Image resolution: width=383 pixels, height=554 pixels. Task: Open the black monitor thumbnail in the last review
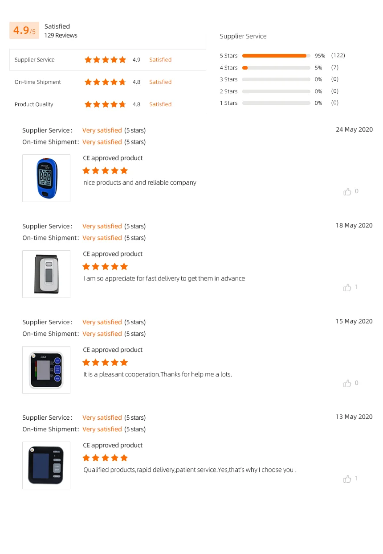click(46, 465)
